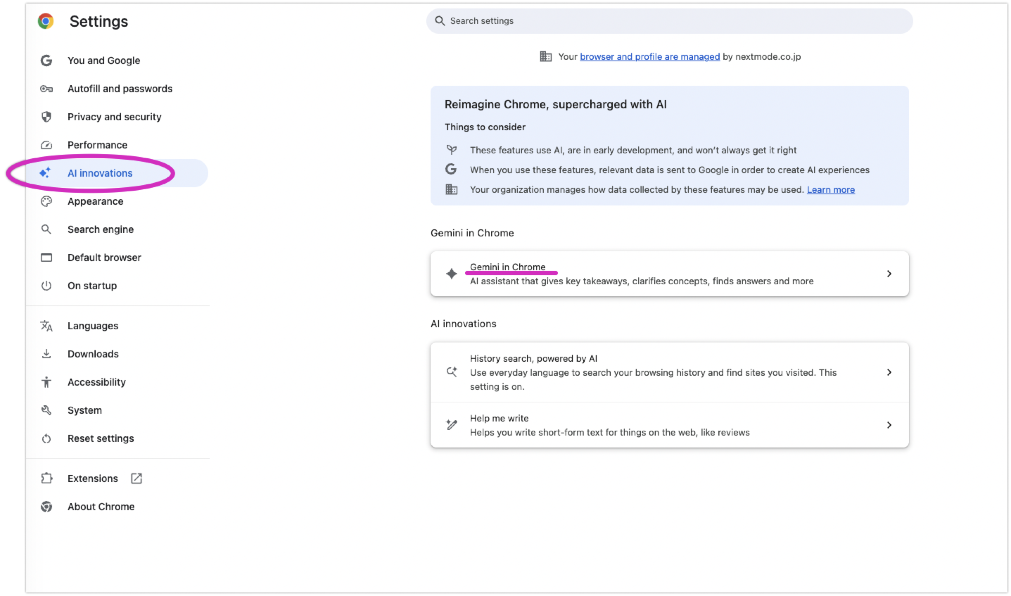Image resolution: width=1011 pixels, height=596 pixels.
Task: Click the Autofill key icon
Action: coord(46,89)
